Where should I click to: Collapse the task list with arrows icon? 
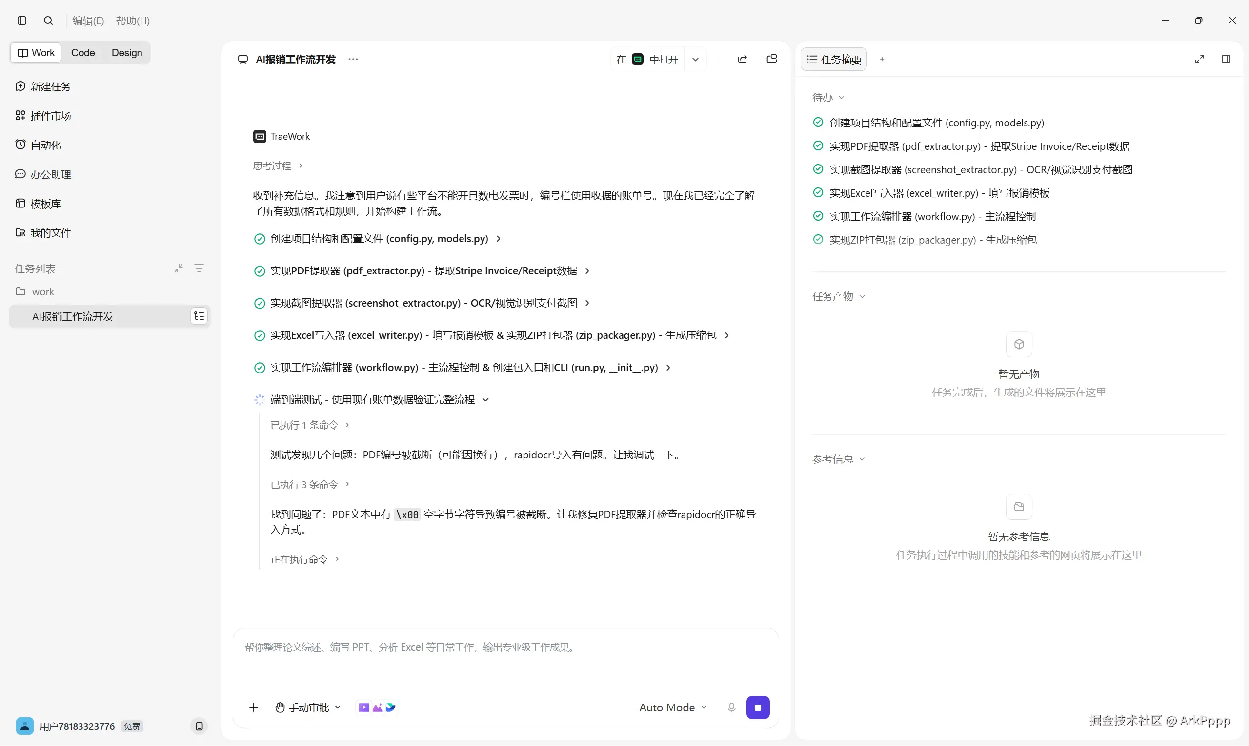click(178, 269)
